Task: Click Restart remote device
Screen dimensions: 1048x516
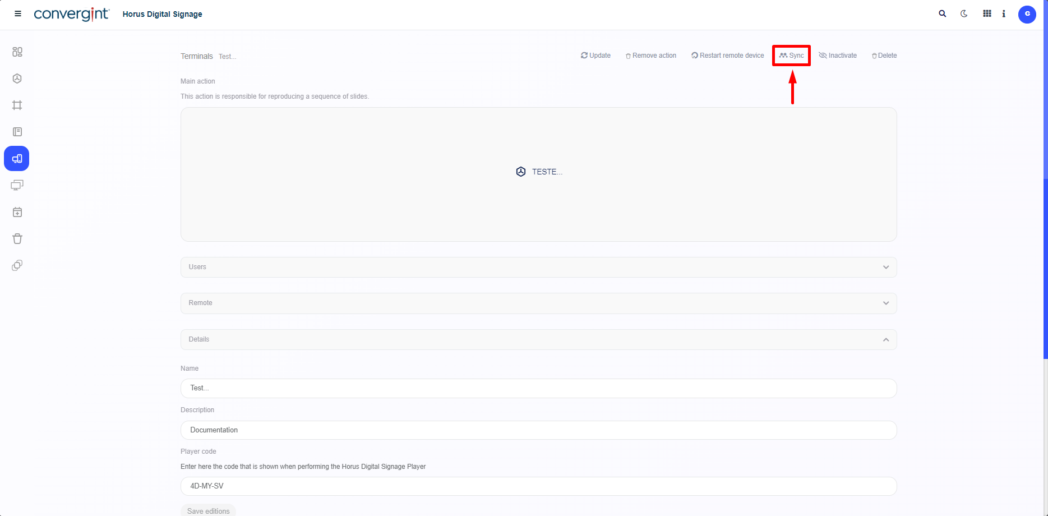Action: click(x=727, y=56)
